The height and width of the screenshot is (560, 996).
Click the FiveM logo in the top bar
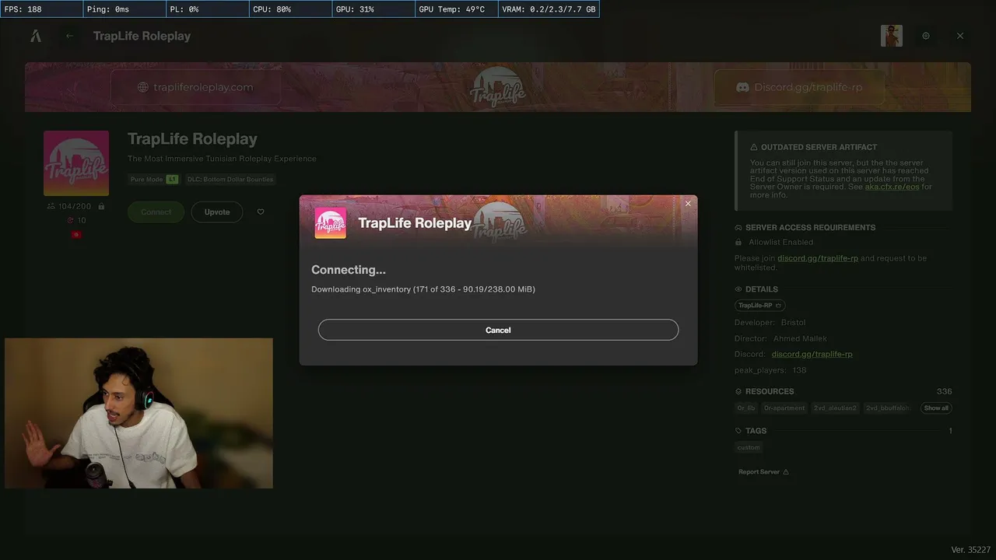[36, 36]
